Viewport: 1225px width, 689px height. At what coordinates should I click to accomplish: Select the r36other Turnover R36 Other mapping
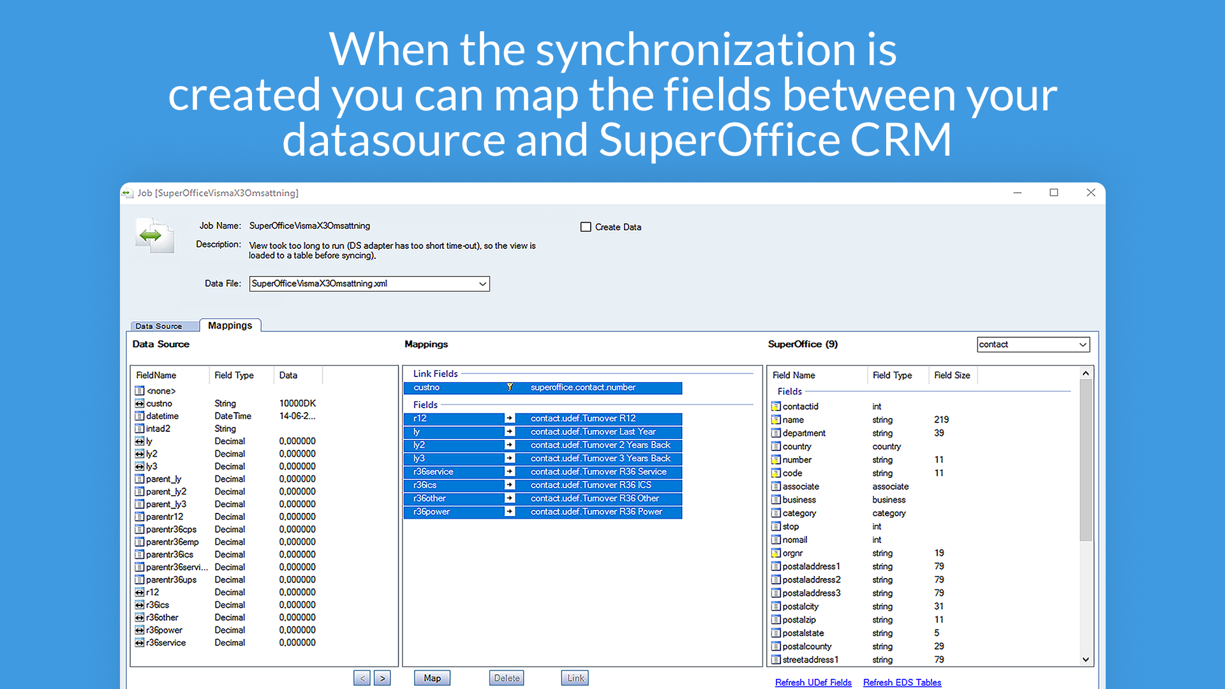(543, 499)
